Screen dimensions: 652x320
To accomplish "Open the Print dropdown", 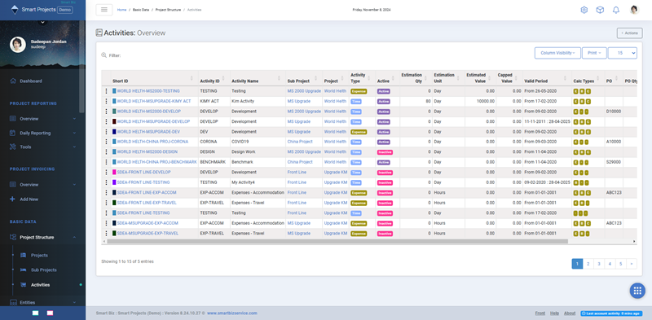I will [x=594, y=53].
